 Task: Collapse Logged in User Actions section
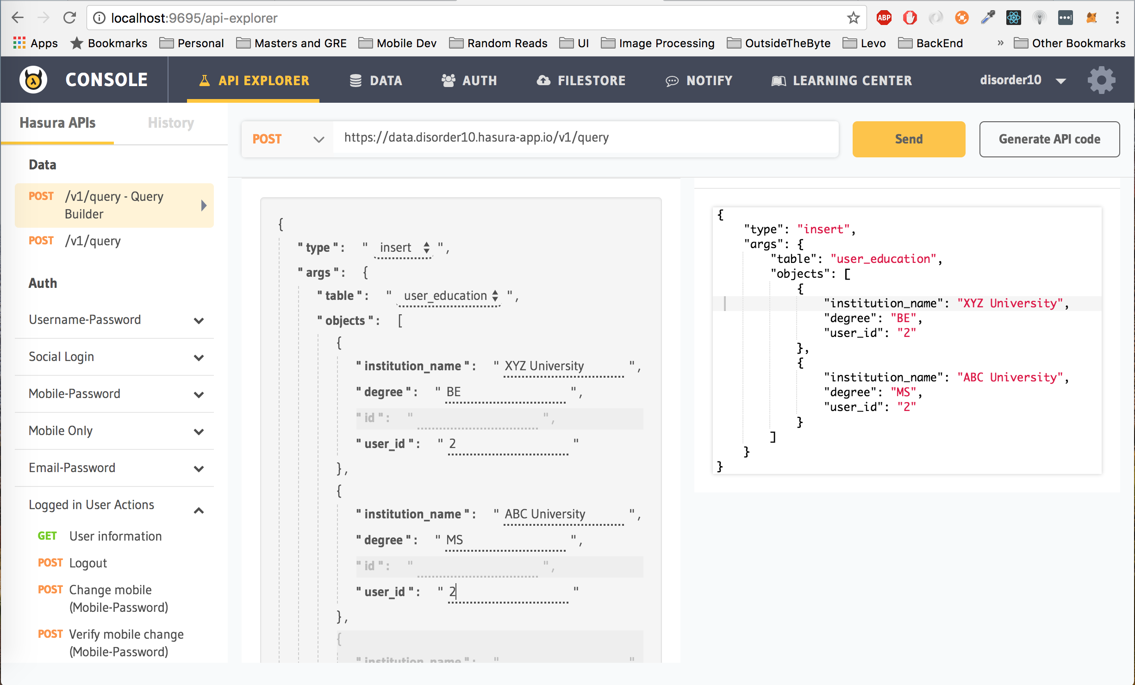coord(199,510)
